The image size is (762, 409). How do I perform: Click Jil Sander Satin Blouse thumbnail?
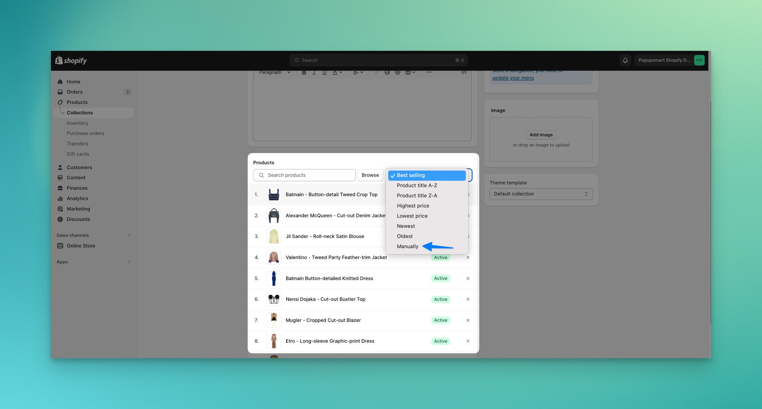pyautogui.click(x=274, y=236)
